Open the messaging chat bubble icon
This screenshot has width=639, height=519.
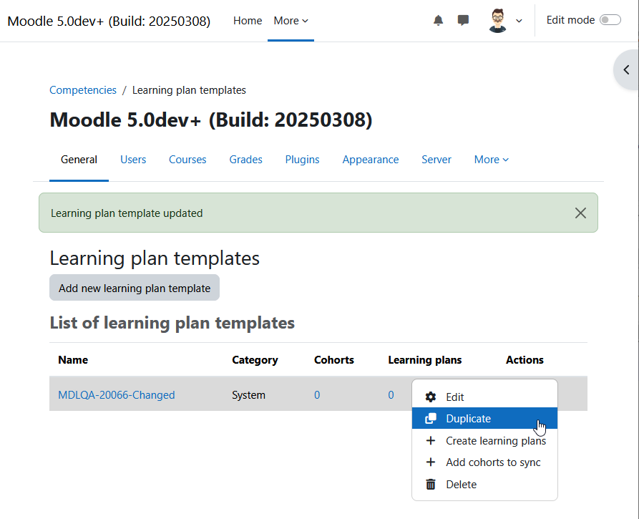(463, 20)
